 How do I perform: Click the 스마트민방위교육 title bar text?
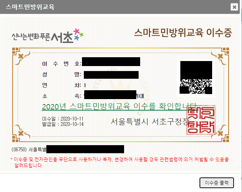coord(30,7)
